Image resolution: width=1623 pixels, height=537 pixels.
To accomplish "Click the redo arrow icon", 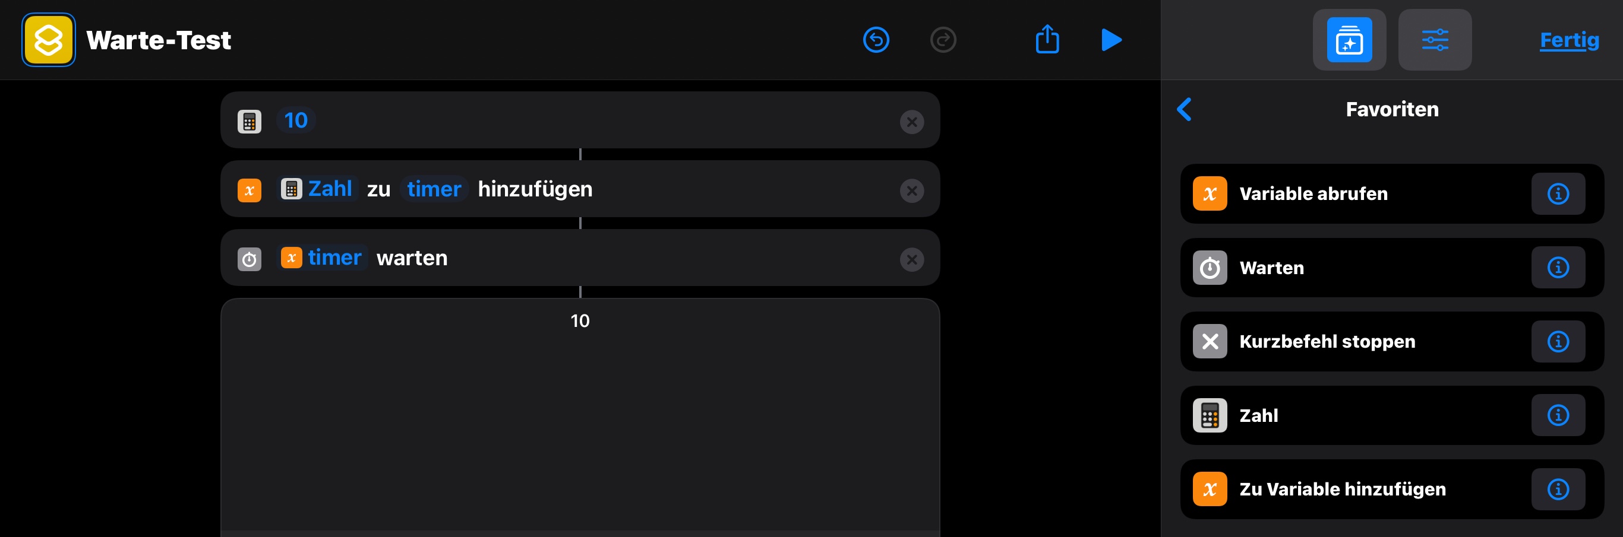I will 943,40.
